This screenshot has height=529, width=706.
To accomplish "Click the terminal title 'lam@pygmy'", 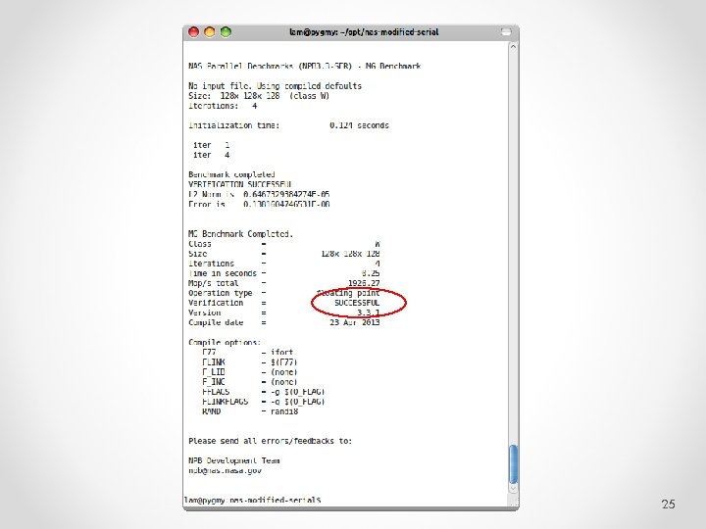I will tap(364, 32).
